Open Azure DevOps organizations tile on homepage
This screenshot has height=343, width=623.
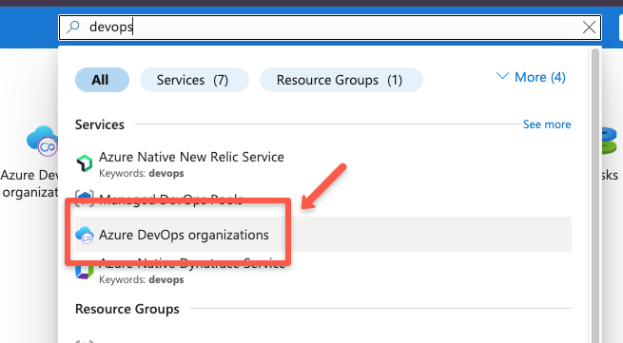click(x=29, y=162)
